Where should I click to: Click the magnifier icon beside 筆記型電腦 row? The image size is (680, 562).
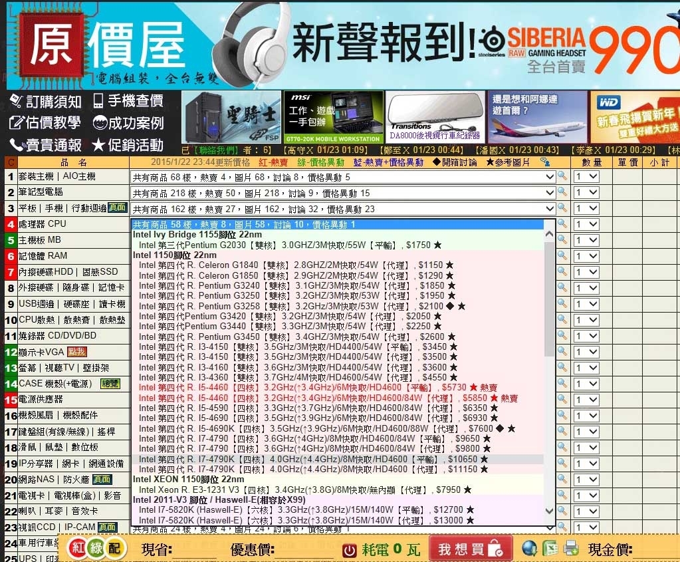562,192
